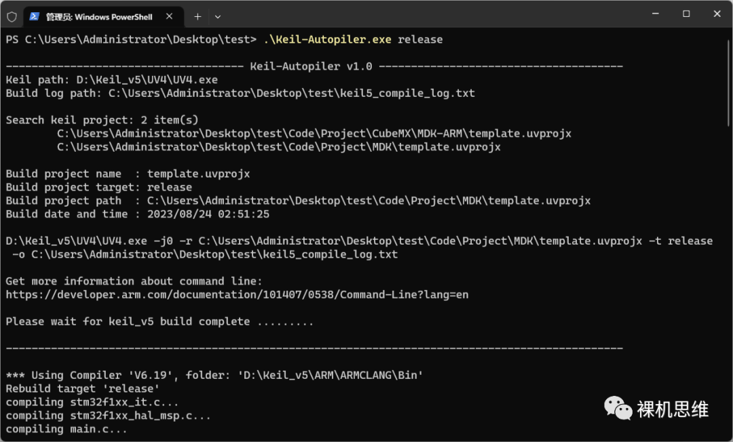Click the 'compiling stm32f1xx_hal_msp.c...' line
Image resolution: width=733 pixels, height=442 pixels.
(x=108, y=416)
